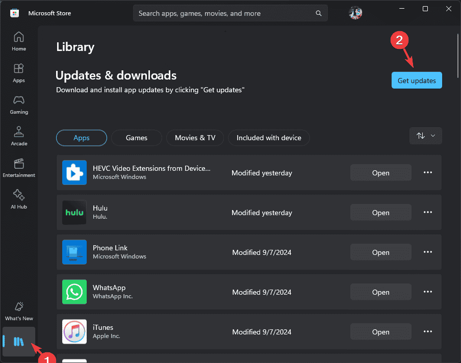
Task: Open more options for Phone Link
Action: (x=428, y=252)
